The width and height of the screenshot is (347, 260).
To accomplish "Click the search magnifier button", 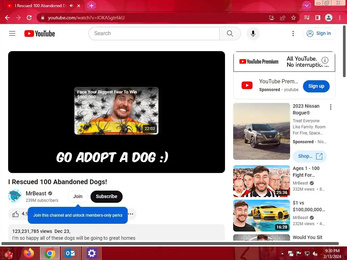I will tap(230, 34).
